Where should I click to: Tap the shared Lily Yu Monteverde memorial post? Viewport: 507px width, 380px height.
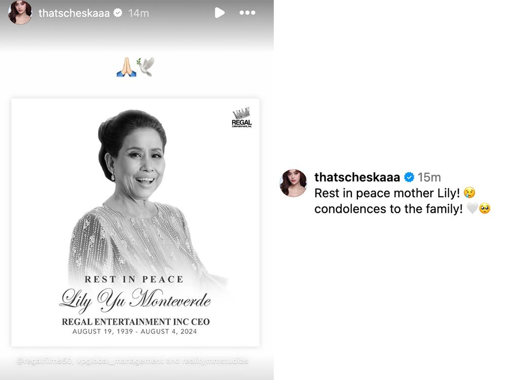tap(135, 222)
